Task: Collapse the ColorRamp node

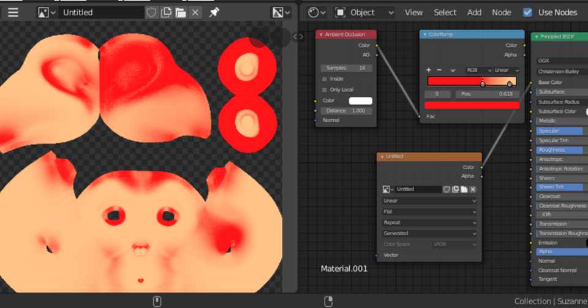Action: (425, 34)
